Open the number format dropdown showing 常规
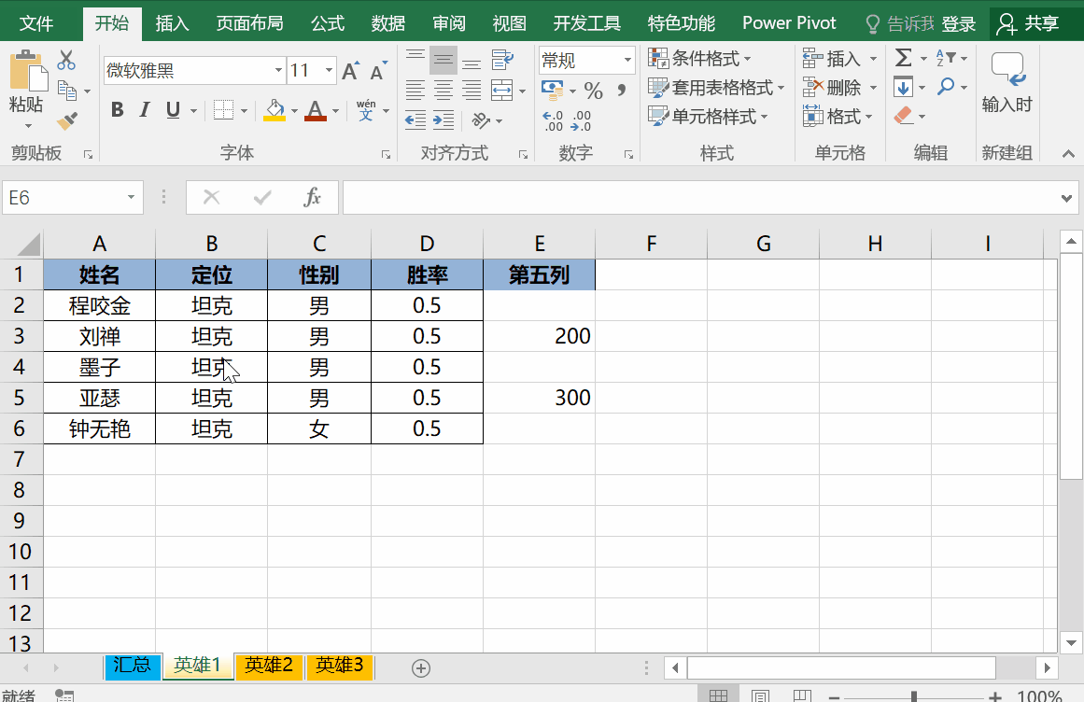1084x702 pixels. click(x=627, y=60)
